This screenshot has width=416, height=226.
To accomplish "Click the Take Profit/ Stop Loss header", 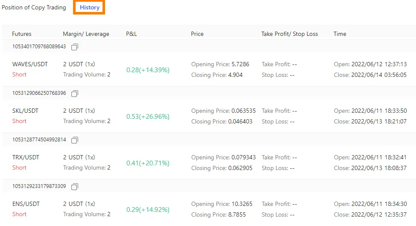I will (290, 34).
